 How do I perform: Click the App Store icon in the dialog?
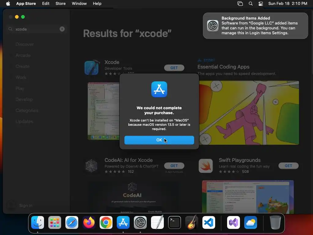pyautogui.click(x=159, y=89)
